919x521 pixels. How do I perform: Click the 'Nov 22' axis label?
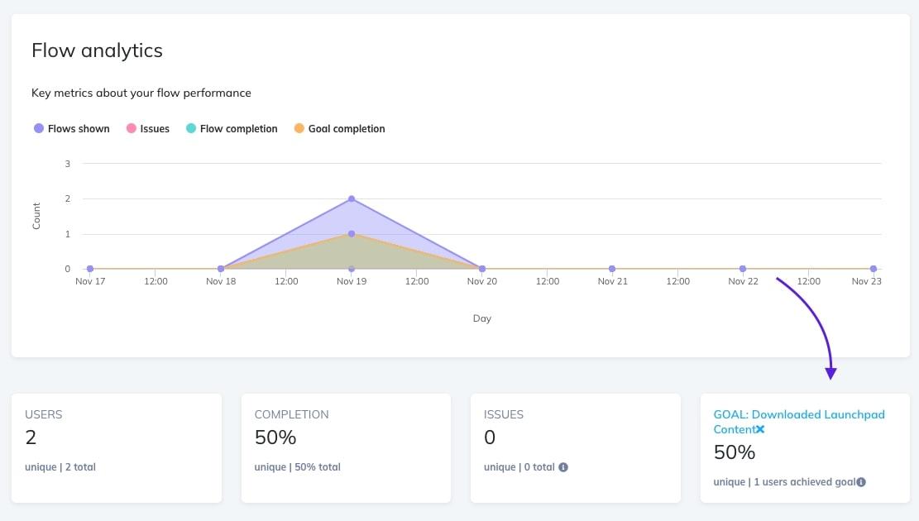[x=743, y=281]
